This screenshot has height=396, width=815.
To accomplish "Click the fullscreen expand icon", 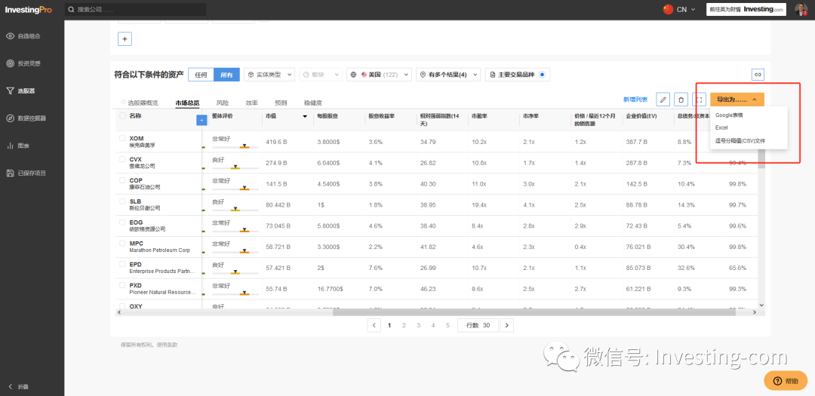I will coord(699,100).
